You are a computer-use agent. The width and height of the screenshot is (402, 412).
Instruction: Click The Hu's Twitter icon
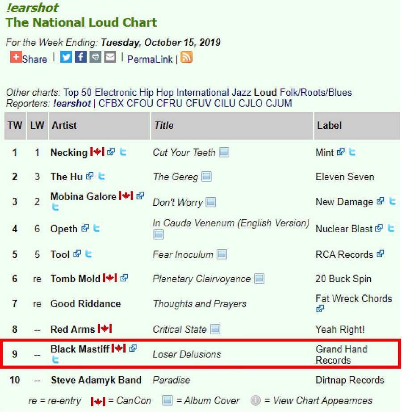(x=102, y=176)
